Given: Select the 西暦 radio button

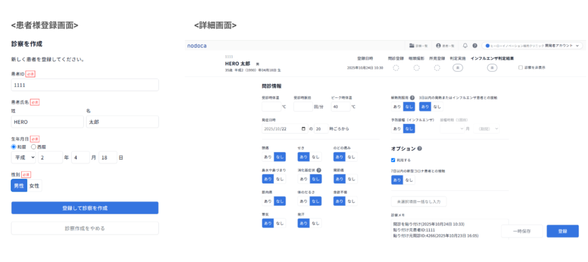Looking at the screenshot, I should pos(33,147).
